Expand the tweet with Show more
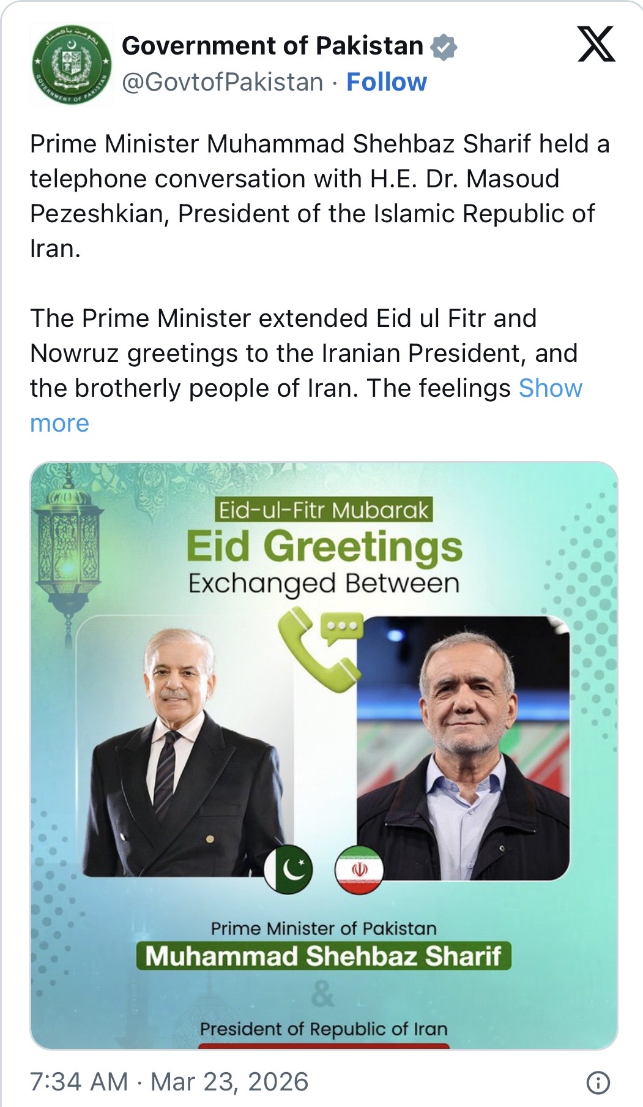Viewport: 643px width, 1107px height. point(550,388)
